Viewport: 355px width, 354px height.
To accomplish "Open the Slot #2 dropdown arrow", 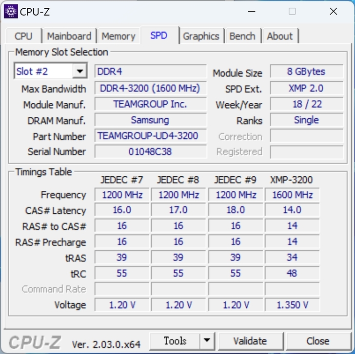I will click(x=79, y=71).
